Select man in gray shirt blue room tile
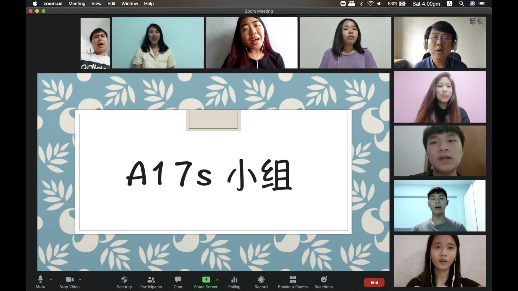 coord(440,206)
